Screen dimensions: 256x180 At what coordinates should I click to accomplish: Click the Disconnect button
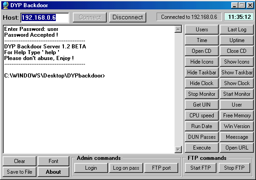(128, 17)
